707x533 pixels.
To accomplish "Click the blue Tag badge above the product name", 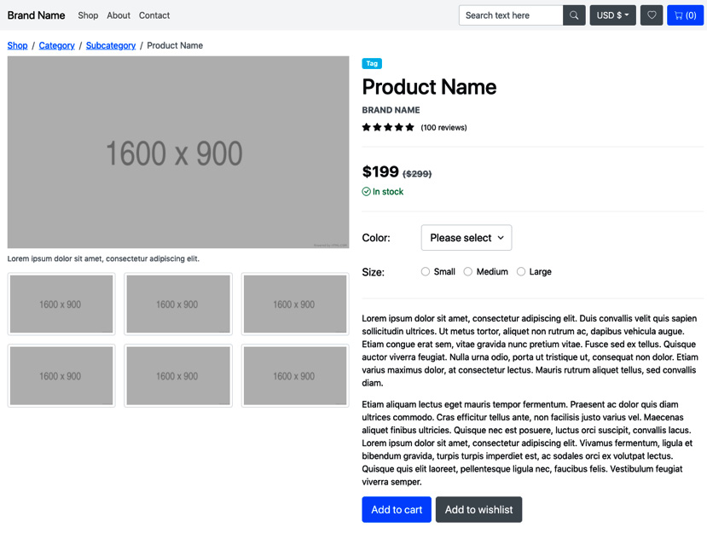I will [x=372, y=63].
